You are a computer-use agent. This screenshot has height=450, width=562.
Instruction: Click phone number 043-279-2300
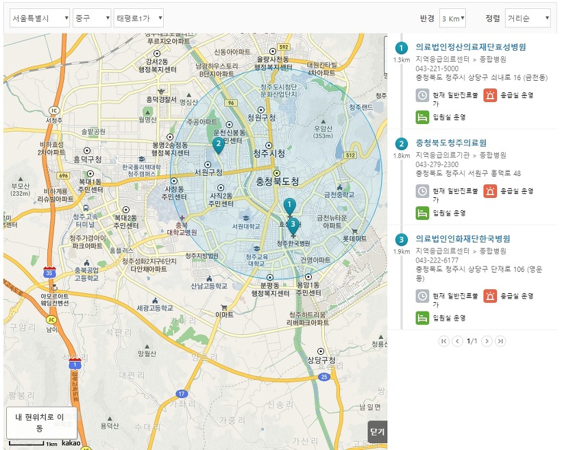tap(437, 164)
